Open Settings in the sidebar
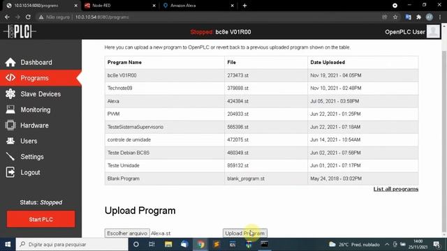 pos(41,156)
